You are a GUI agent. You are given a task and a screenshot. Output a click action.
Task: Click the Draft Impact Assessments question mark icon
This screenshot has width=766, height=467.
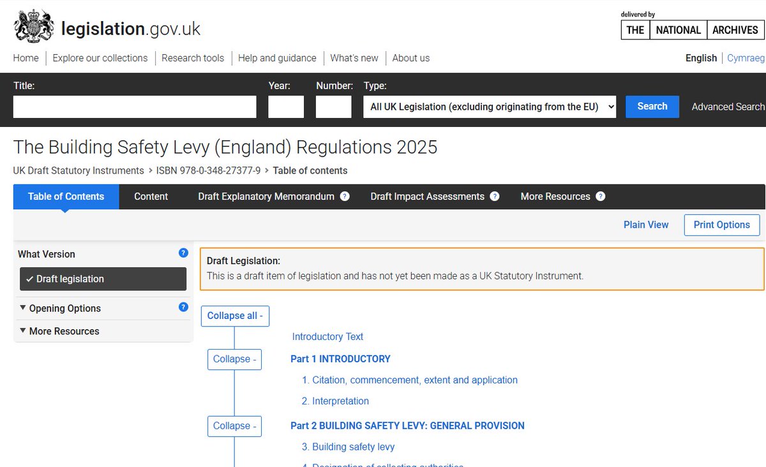495,196
